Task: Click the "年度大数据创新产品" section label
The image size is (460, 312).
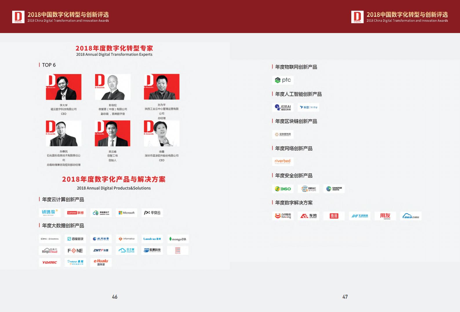Action: [63, 225]
